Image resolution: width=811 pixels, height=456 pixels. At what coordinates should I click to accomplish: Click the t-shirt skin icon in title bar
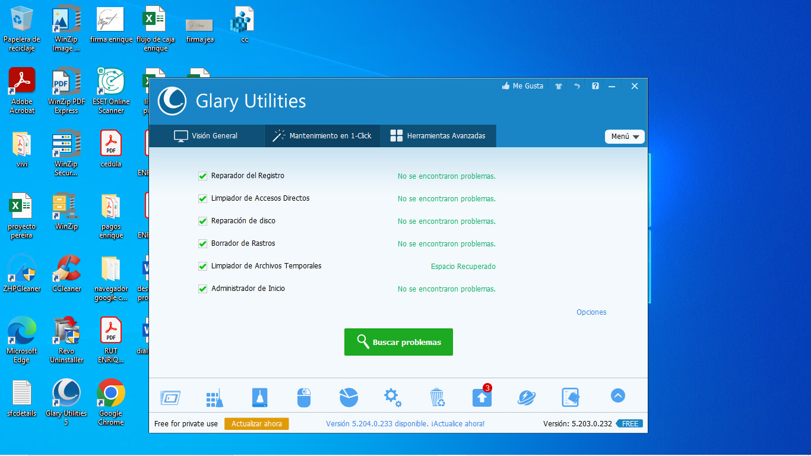tap(558, 86)
